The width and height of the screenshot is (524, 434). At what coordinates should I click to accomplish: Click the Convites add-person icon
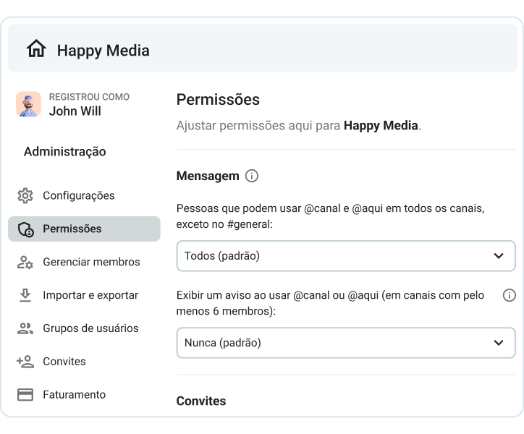(x=25, y=362)
